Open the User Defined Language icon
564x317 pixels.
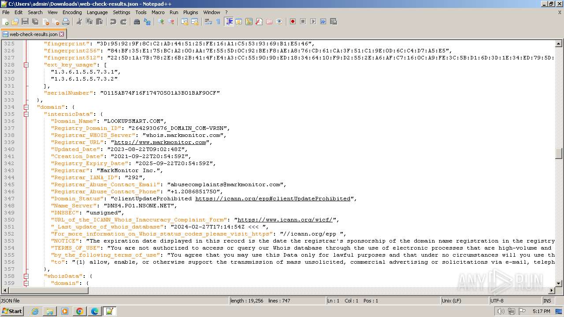click(249, 22)
